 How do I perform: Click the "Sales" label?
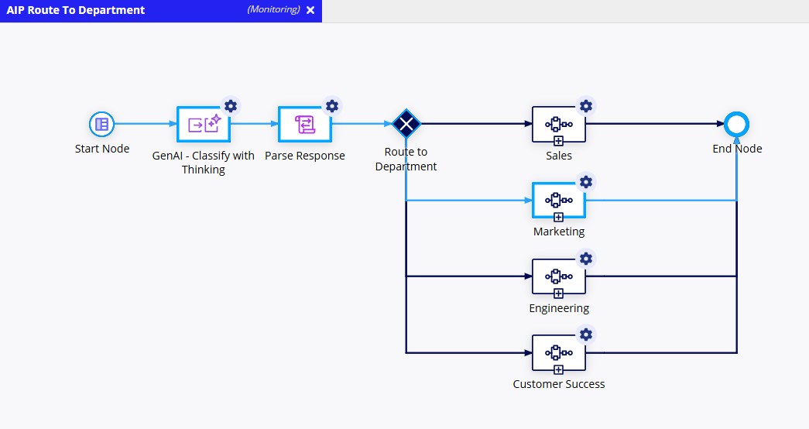point(559,156)
